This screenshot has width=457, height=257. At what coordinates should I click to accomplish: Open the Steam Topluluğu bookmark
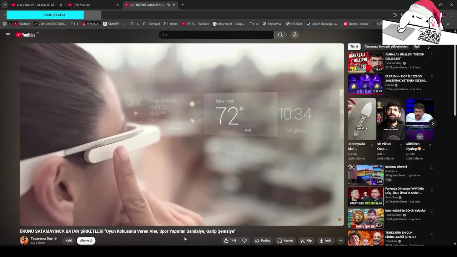[x=322, y=24]
